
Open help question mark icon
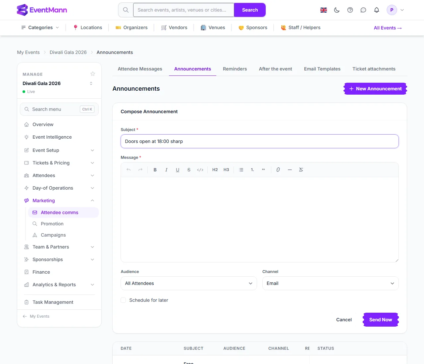pos(350,10)
